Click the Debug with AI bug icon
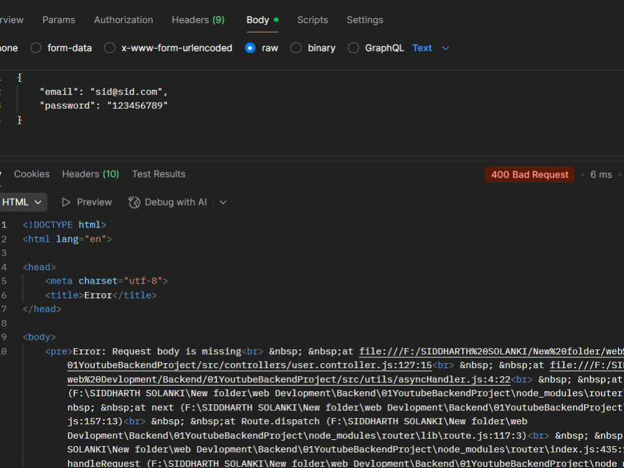Viewport: 624px width, 468px height. tap(134, 202)
